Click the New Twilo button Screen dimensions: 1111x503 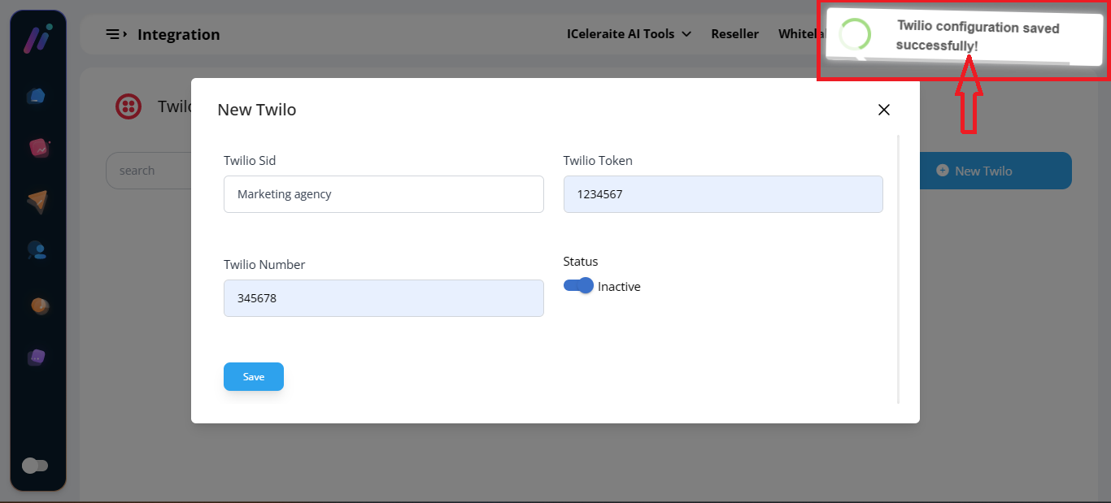(x=994, y=171)
